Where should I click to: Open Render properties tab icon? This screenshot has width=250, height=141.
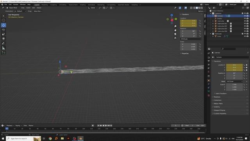pos(209,58)
